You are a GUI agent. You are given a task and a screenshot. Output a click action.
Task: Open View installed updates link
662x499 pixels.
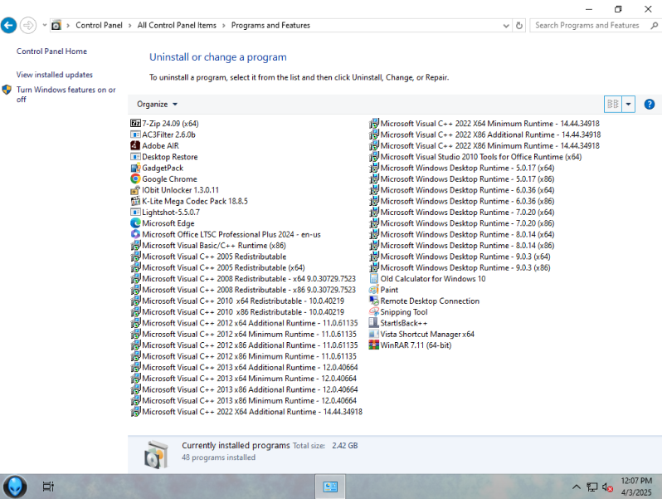point(55,75)
